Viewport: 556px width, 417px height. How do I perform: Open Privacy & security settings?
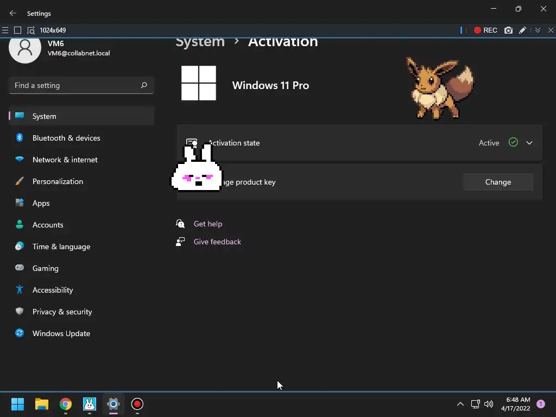coord(81,312)
